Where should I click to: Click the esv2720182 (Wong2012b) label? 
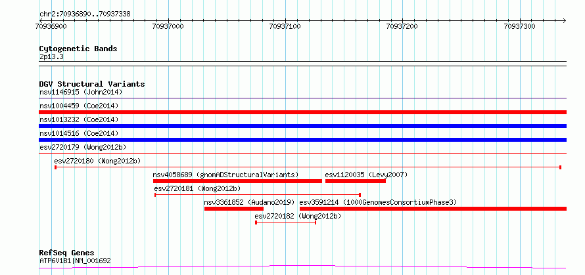point(298,216)
